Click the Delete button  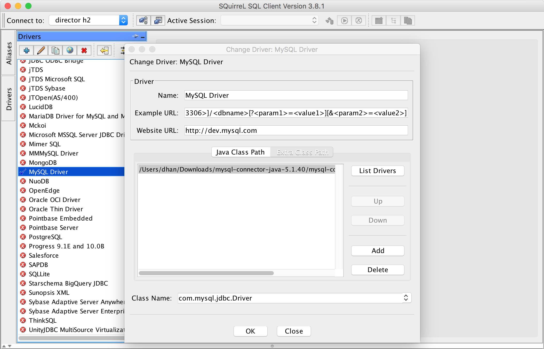[x=378, y=270]
